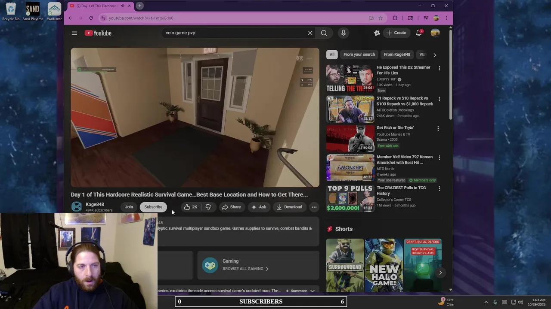This screenshot has height=309, width=551.
Task: Open the tab search icon in toolbar
Action: click(410, 18)
